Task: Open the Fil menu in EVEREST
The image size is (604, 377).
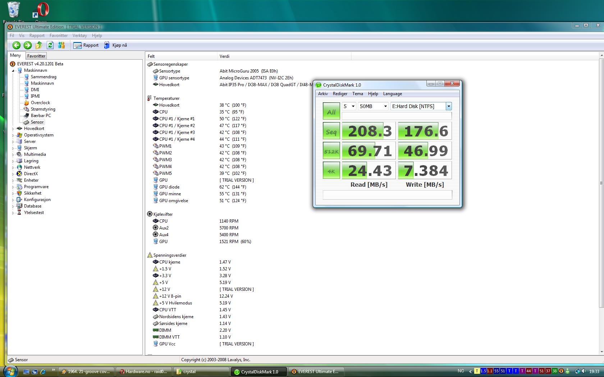Action: (12, 36)
